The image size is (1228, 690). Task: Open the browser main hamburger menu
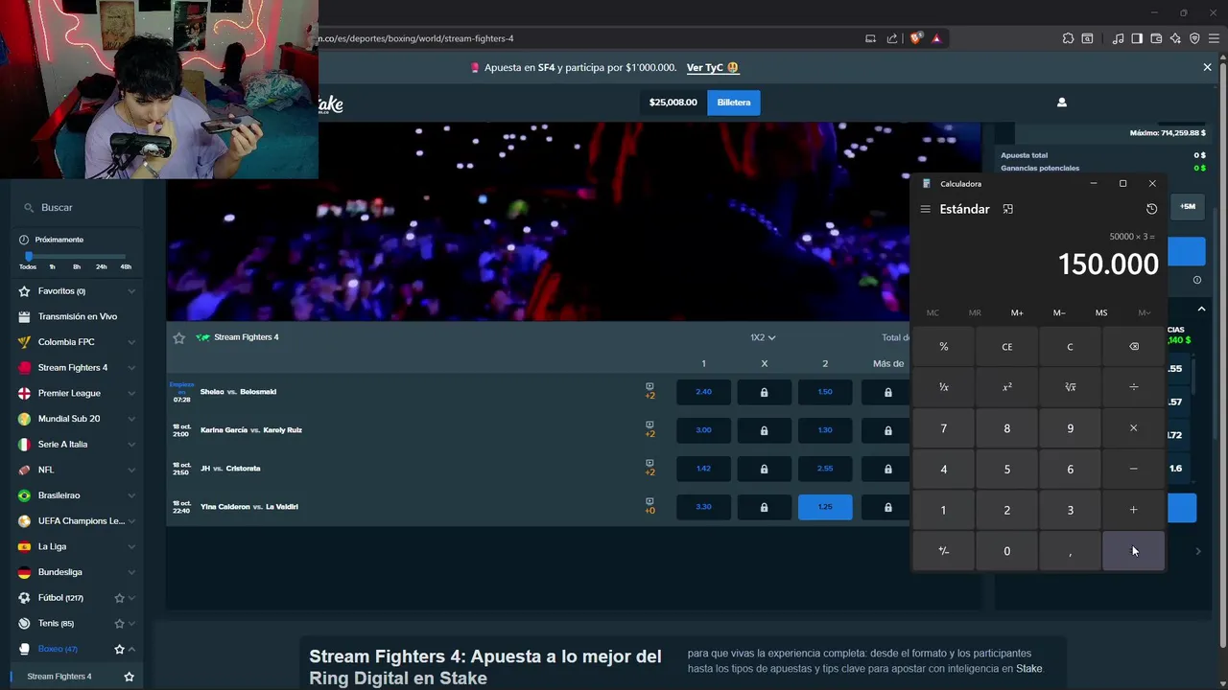click(x=1214, y=38)
